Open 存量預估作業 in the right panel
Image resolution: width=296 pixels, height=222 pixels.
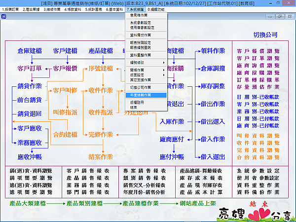258,87
